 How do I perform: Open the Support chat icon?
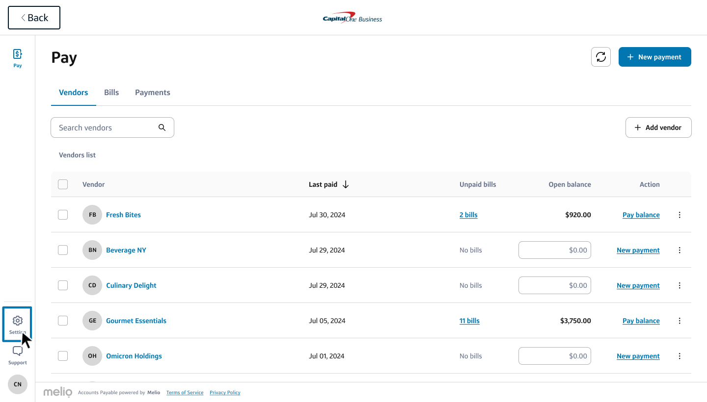18,351
